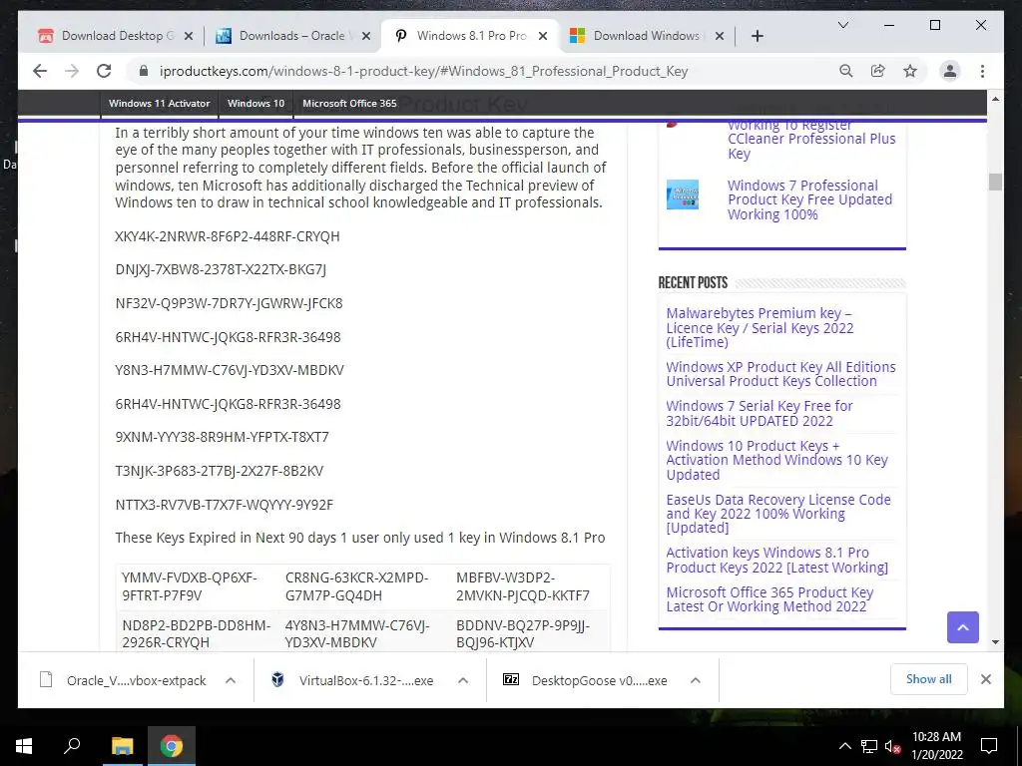Click scrollbar up arrow
1022x766 pixels.
click(x=995, y=99)
